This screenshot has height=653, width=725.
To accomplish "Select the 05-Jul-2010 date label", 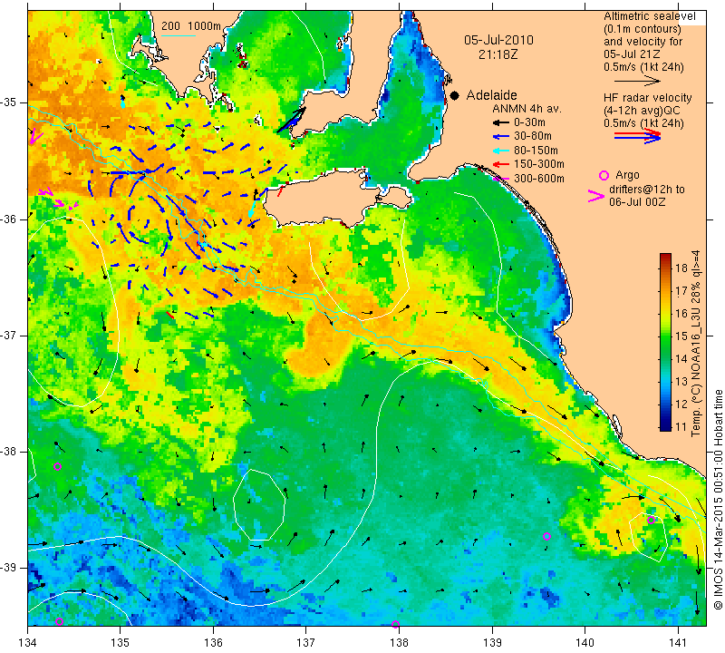I will [498, 40].
